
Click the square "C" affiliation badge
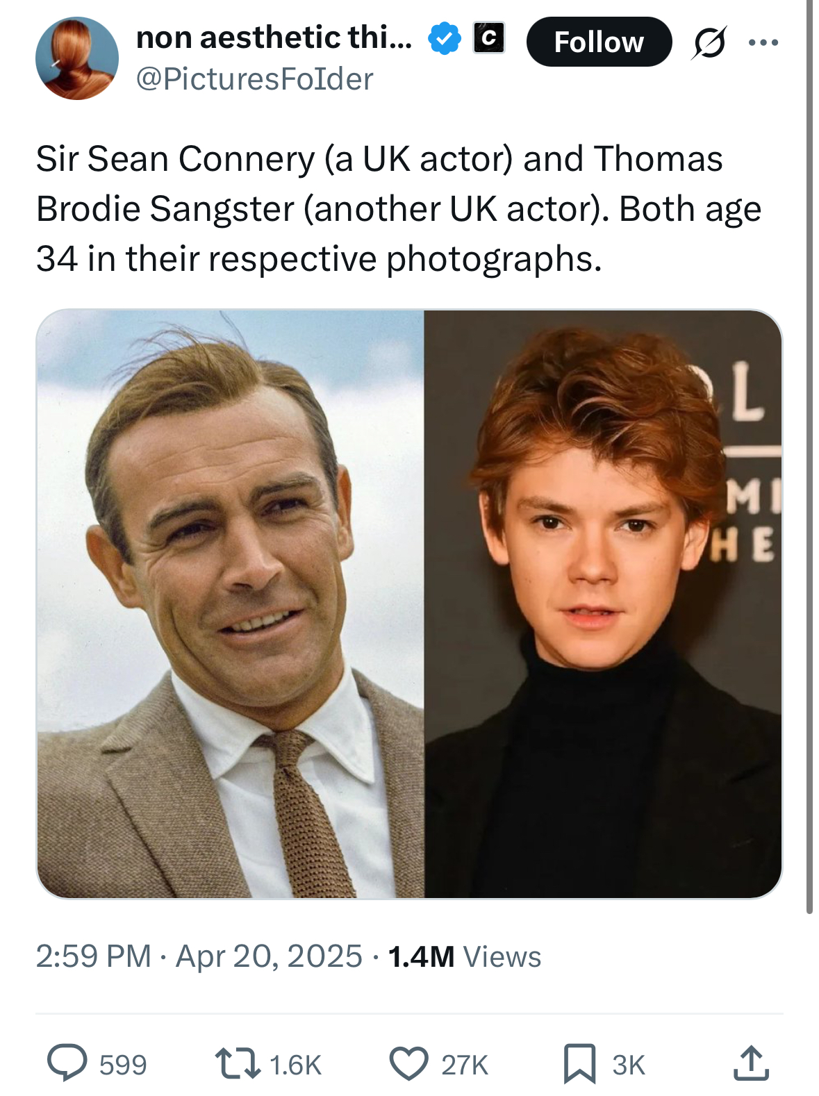[x=488, y=38]
